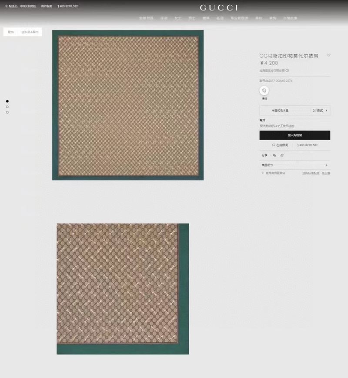348x378 pixels.
Task: Open the first header navigation item
Action: [146, 18]
